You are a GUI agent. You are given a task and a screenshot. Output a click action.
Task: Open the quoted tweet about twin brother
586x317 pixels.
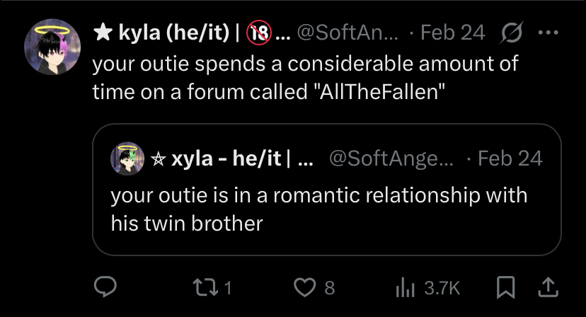click(318, 209)
